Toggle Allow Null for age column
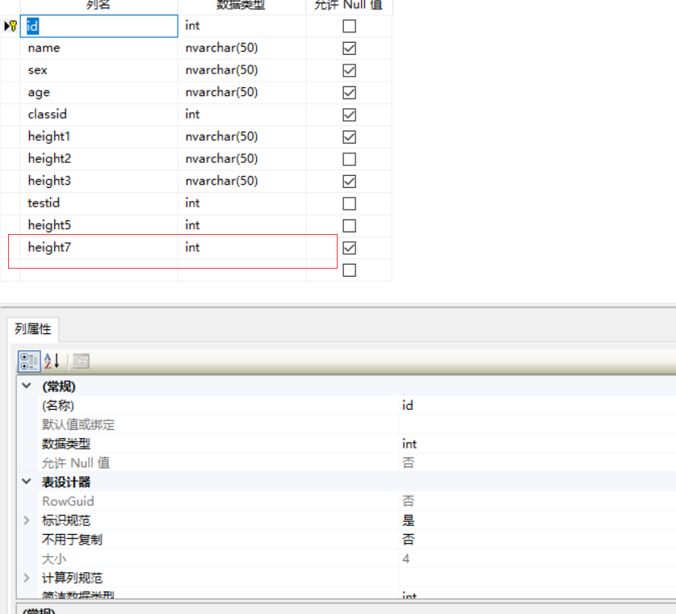676x614 pixels. click(349, 92)
